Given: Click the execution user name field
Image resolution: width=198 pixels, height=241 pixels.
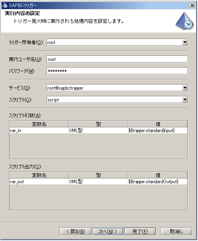Looking at the screenshot, I should (x=117, y=59).
